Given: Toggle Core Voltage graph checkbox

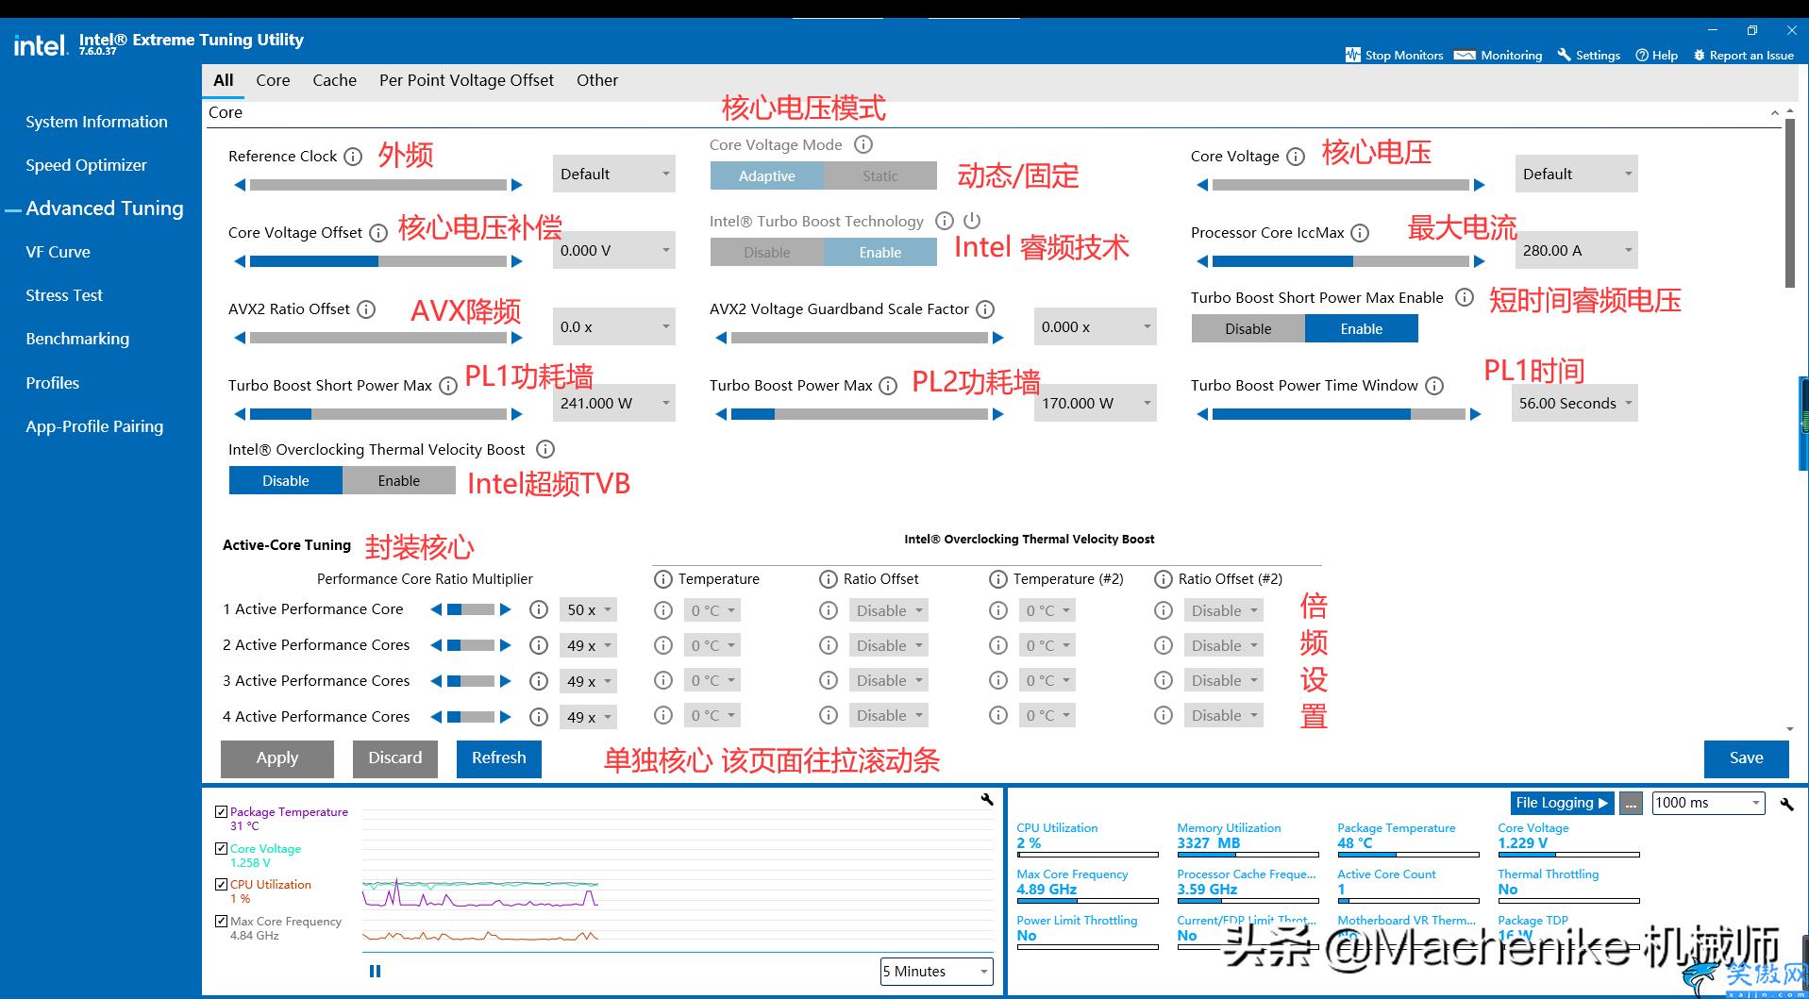Looking at the screenshot, I should tap(222, 848).
